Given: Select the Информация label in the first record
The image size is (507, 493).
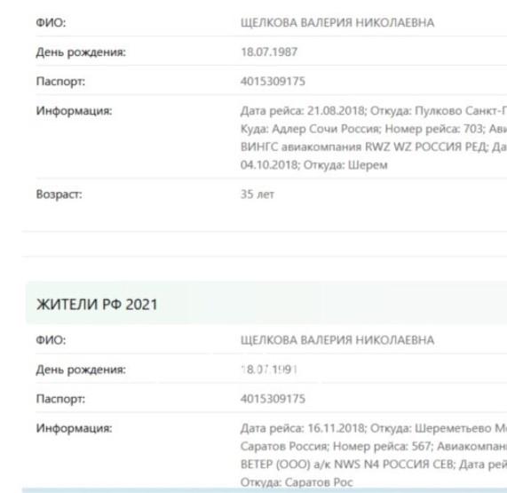Looking at the screenshot, I should pyautogui.click(x=74, y=111).
